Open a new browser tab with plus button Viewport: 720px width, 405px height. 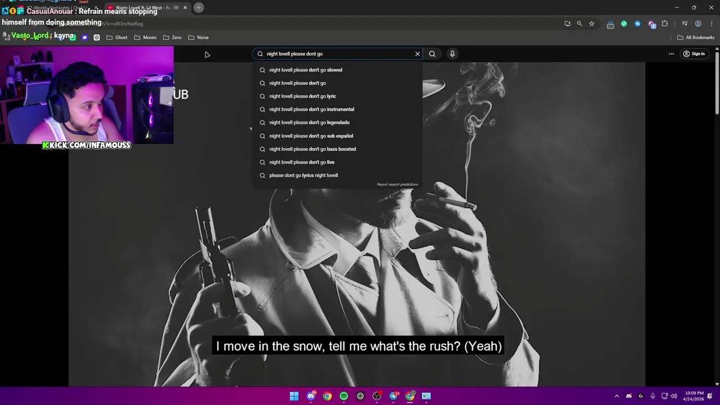199,7
